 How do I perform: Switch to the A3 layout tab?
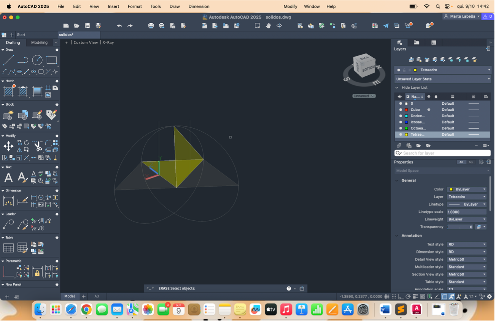[x=97, y=297]
